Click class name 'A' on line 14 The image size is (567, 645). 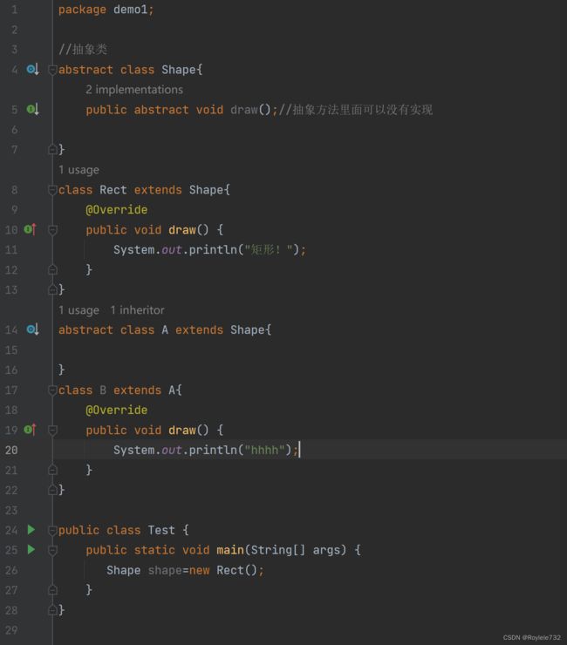(x=165, y=329)
